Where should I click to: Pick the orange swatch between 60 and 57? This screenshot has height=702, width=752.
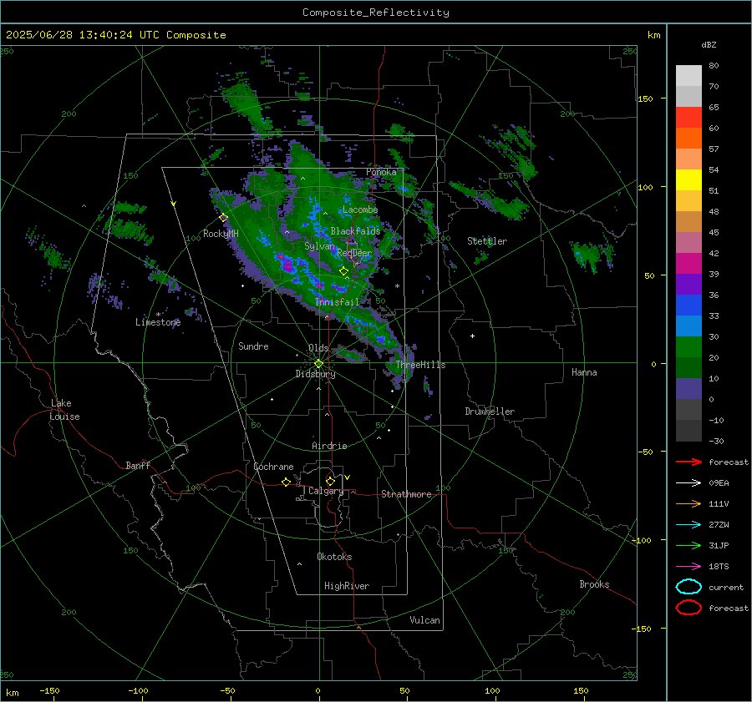688,138
